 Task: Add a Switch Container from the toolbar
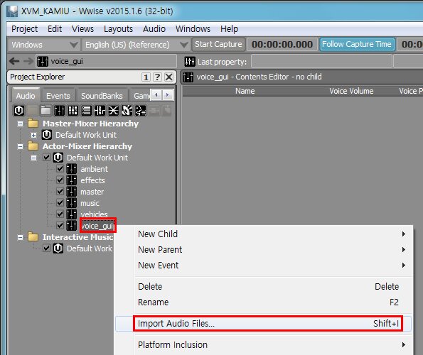(100, 111)
